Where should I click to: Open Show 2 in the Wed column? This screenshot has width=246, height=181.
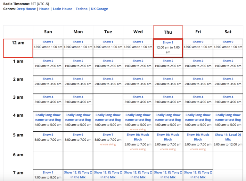pyautogui.click(x=138, y=61)
